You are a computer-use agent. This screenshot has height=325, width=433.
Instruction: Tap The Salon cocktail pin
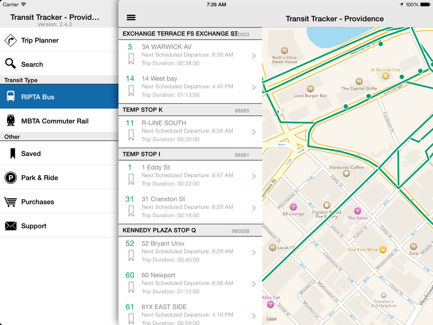coord(358,211)
